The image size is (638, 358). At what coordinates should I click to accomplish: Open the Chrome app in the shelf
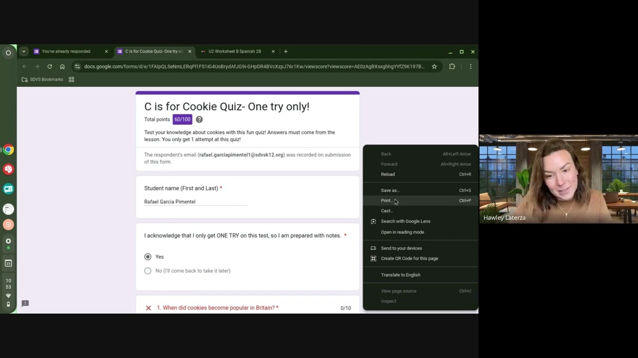point(8,150)
